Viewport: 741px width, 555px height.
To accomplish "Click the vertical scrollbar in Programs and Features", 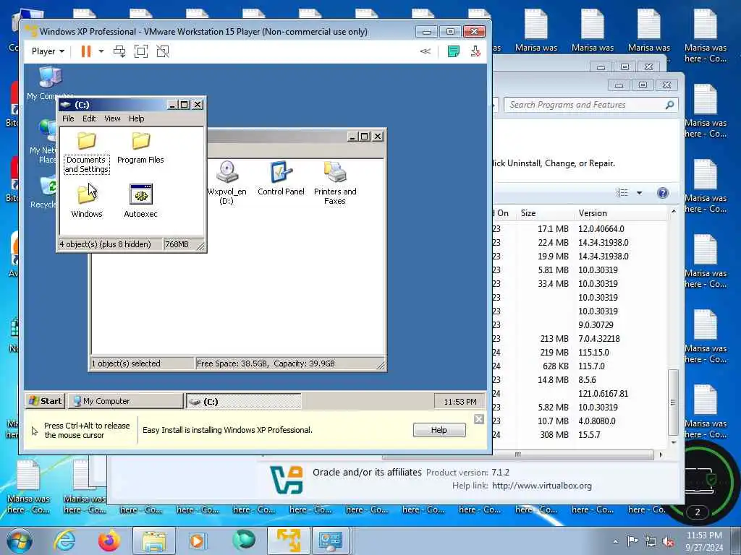I will pyautogui.click(x=674, y=402).
